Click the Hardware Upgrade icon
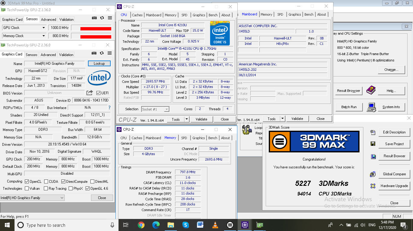 click(x=373, y=186)
